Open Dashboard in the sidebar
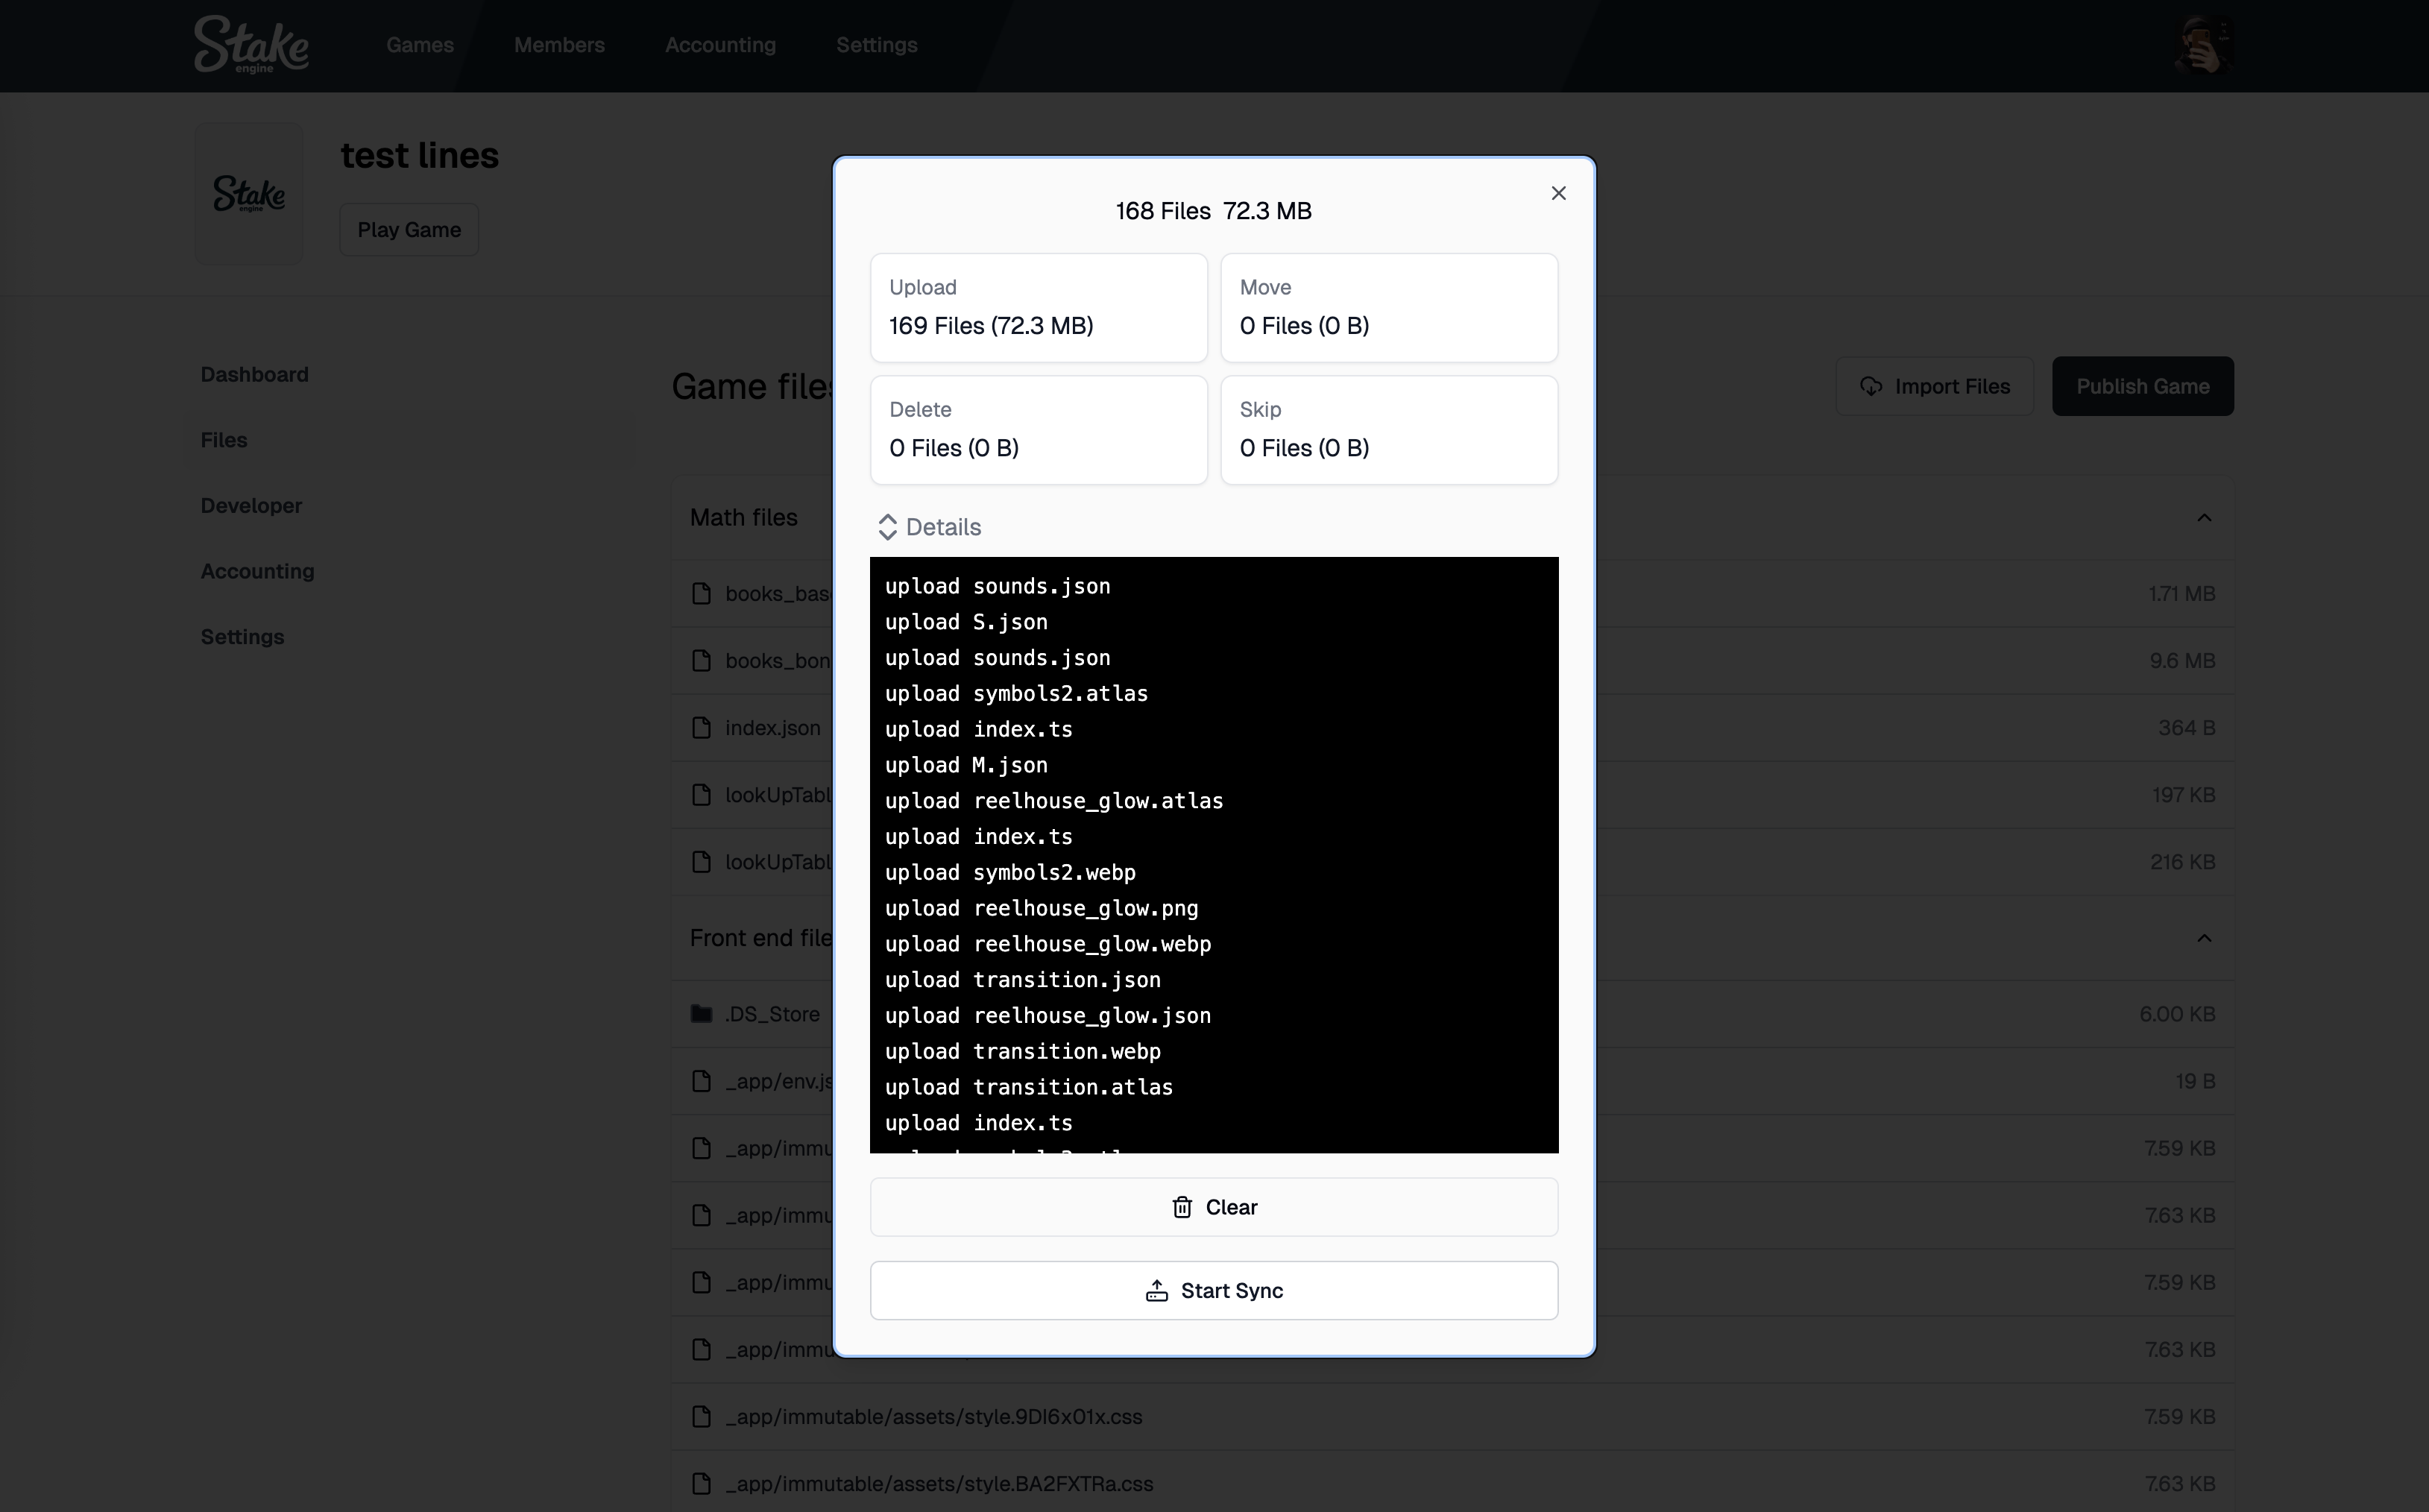 (254, 375)
